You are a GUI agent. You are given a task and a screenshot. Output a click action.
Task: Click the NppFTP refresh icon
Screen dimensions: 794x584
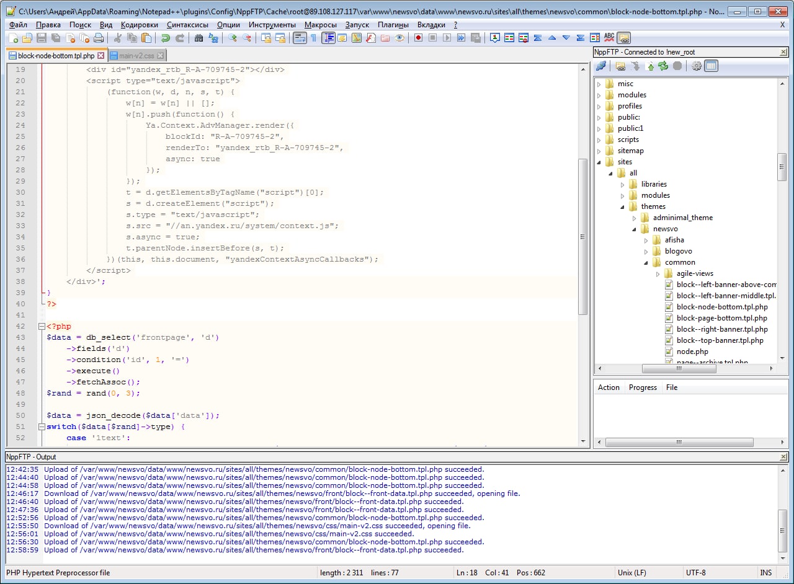click(x=663, y=66)
